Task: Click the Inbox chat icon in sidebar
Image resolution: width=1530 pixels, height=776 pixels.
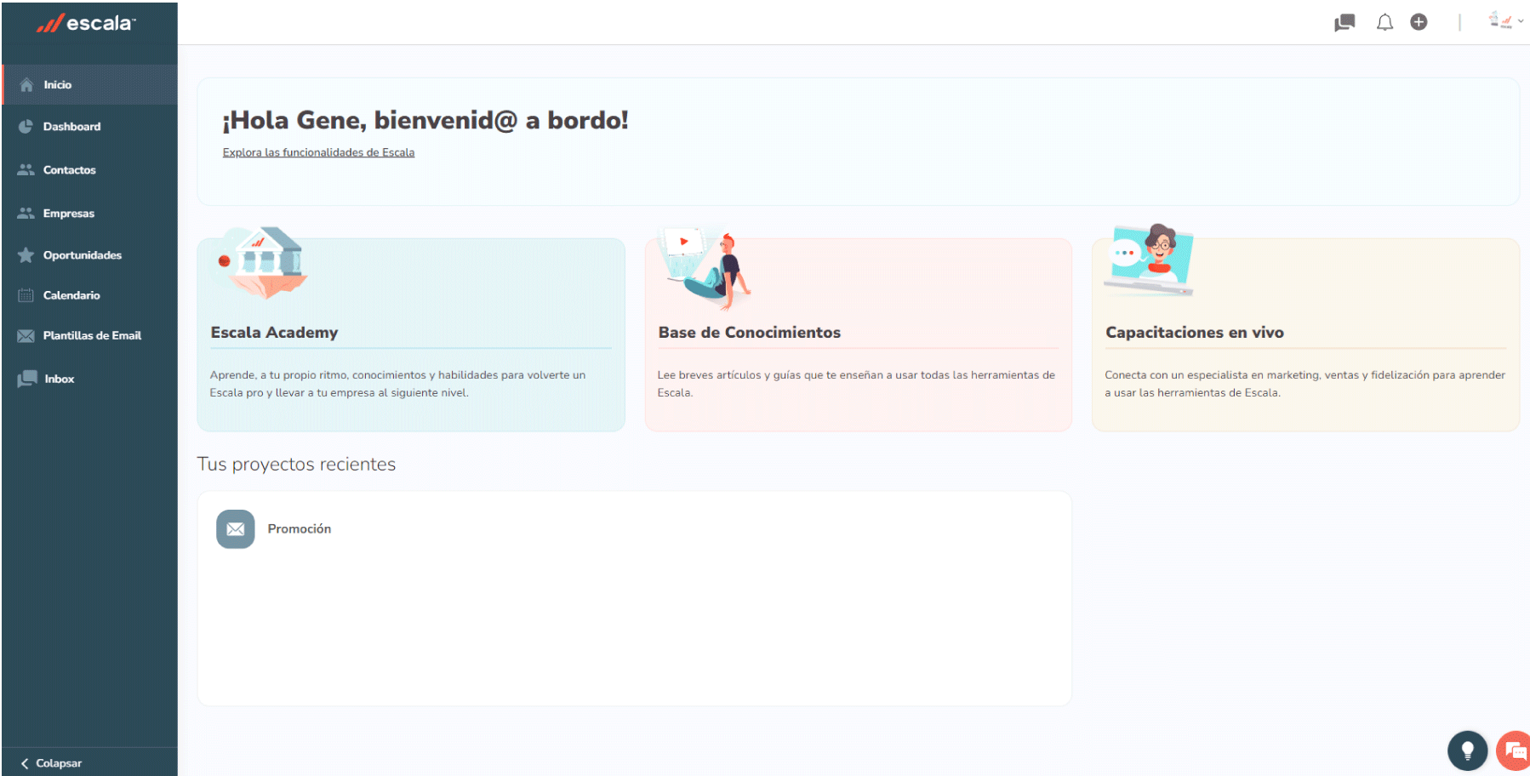Action: click(26, 379)
